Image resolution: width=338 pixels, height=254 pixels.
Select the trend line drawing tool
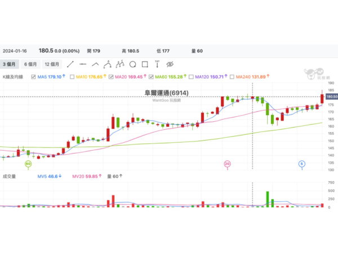(x=70, y=64)
